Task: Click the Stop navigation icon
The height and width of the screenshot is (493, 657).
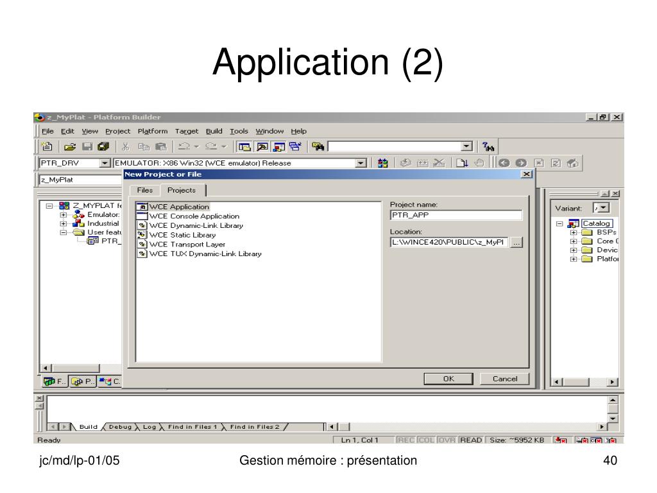Action: point(539,162)
